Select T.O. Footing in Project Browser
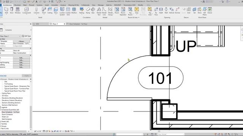Image resolution: width=243 pixels, height=136 pixels. pyautogui.click(x=9, y=84)
